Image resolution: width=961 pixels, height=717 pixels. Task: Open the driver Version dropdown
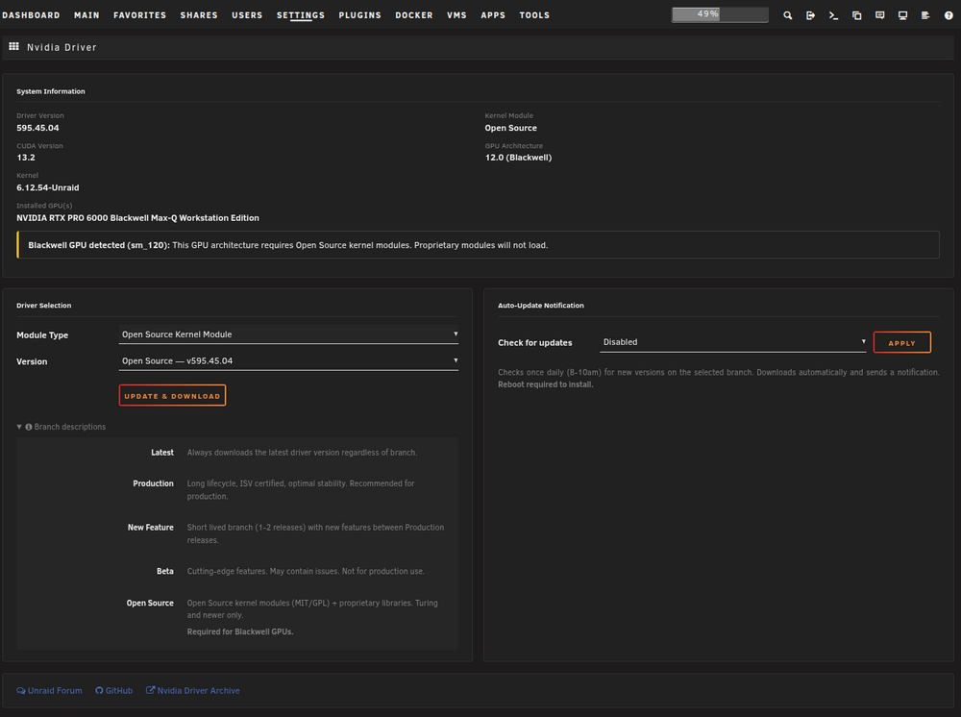click(288, 361)
